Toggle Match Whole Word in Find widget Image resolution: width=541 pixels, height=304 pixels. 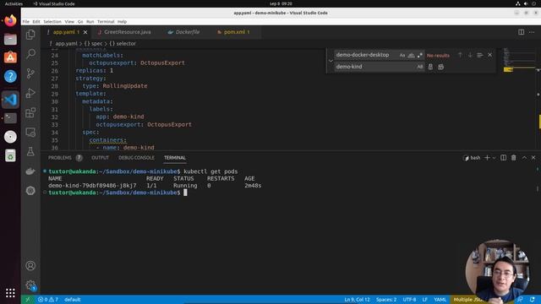pos(412,55)
